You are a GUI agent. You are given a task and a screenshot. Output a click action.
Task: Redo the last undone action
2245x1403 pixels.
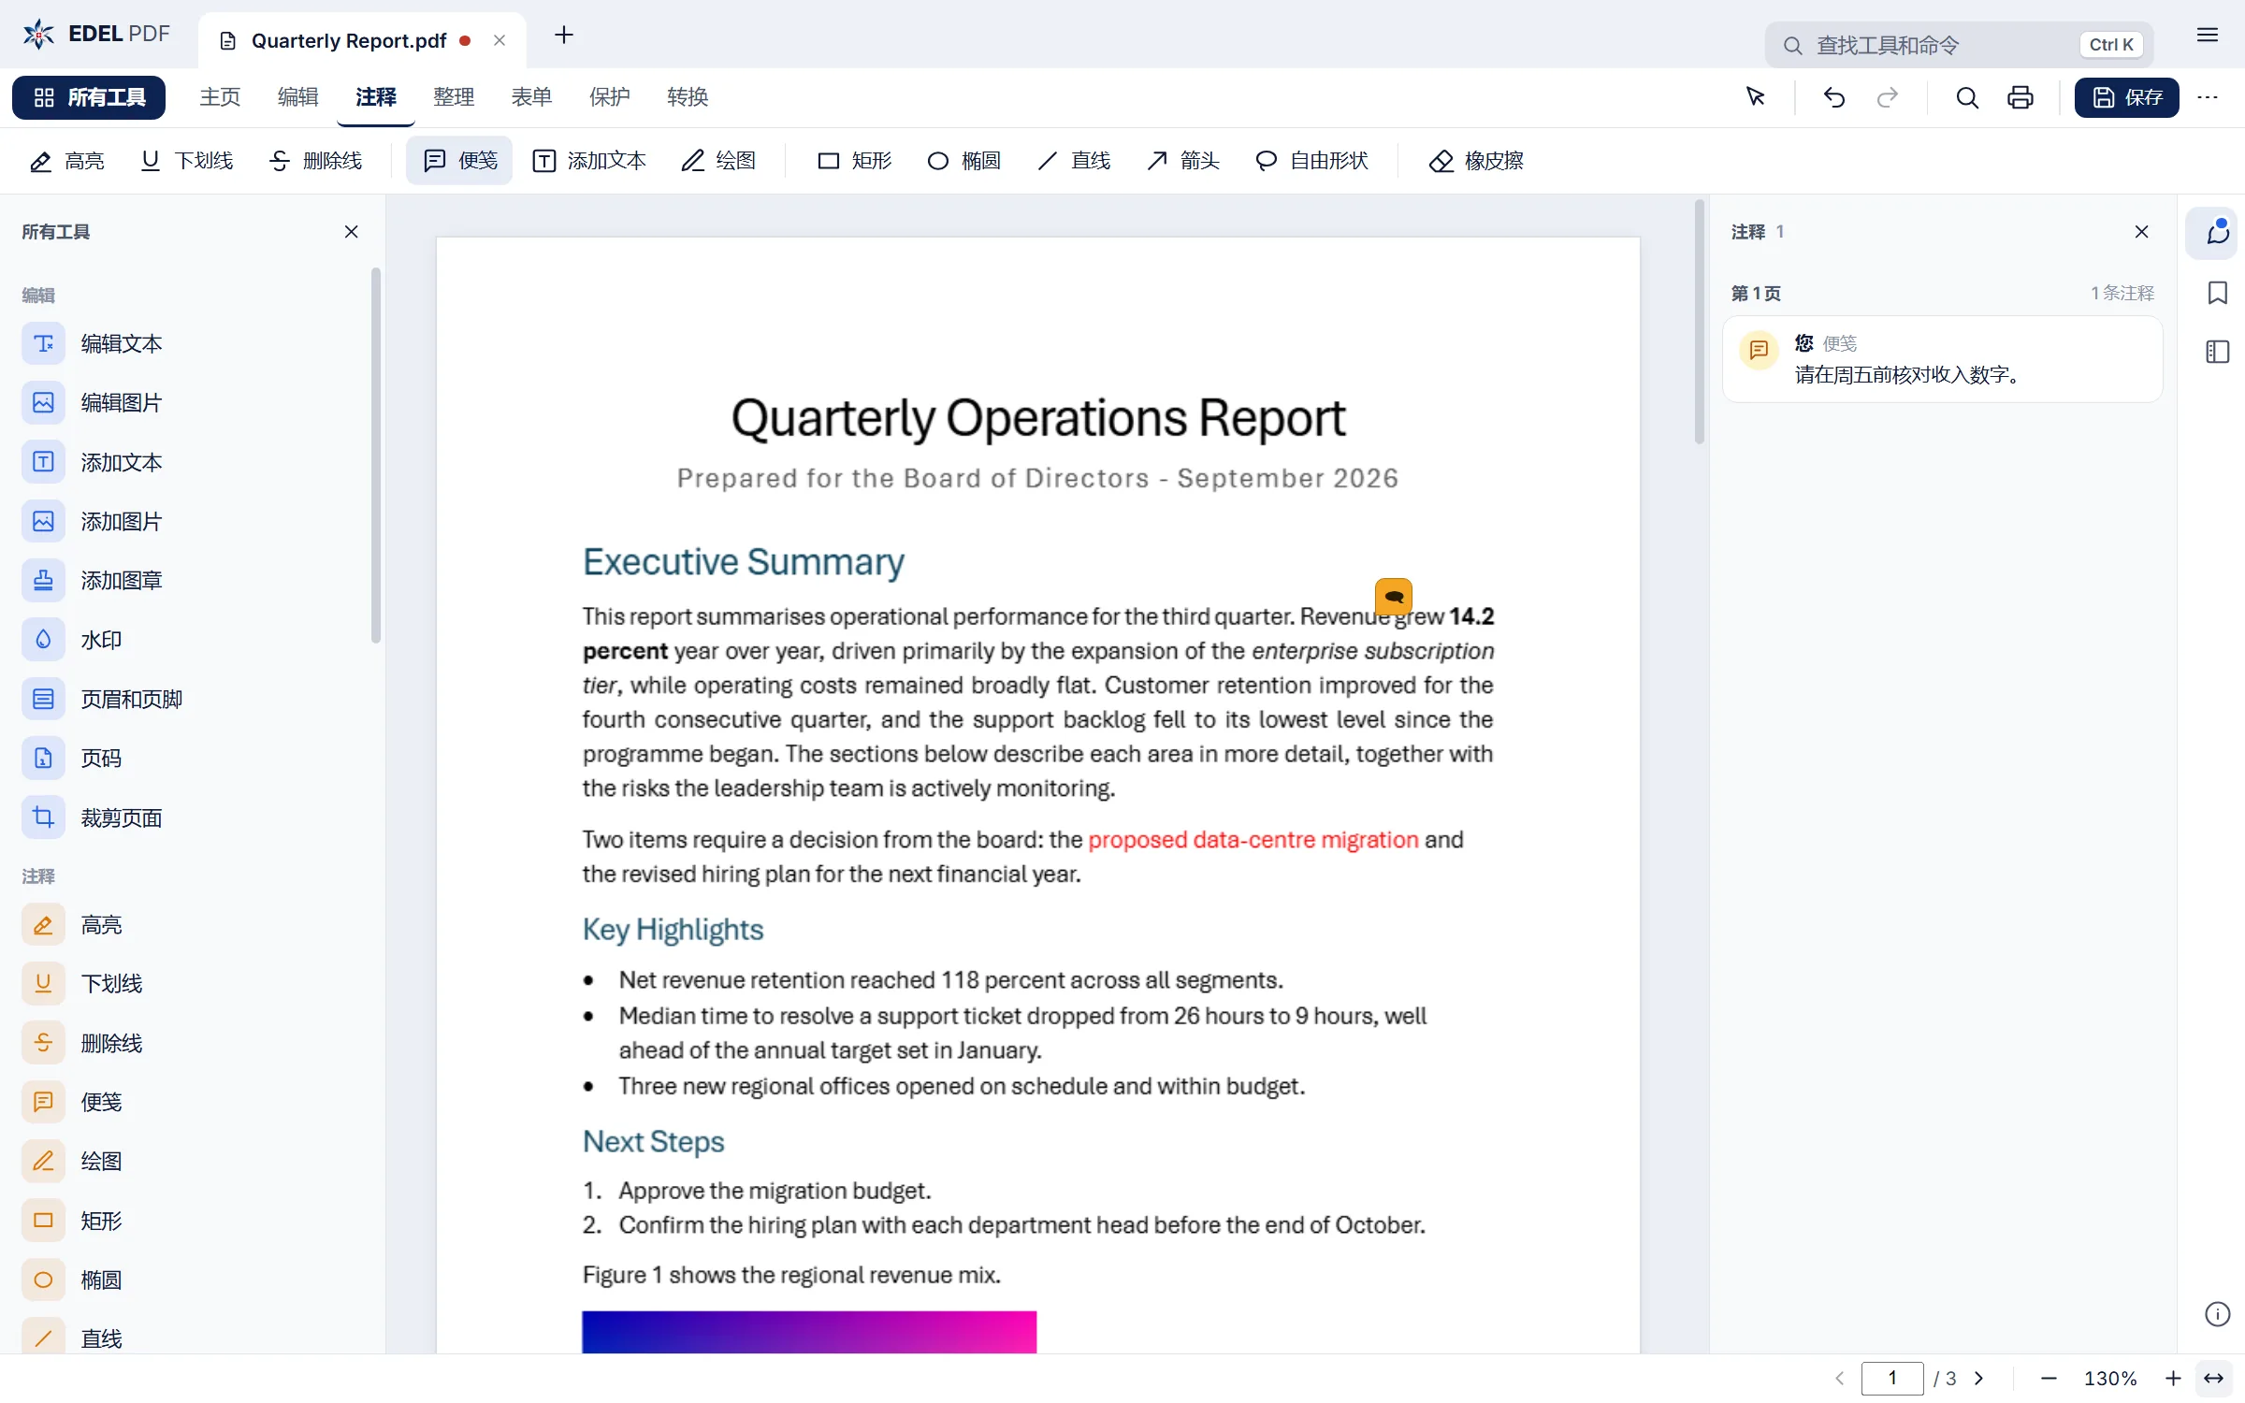(x=1888, y=97)
